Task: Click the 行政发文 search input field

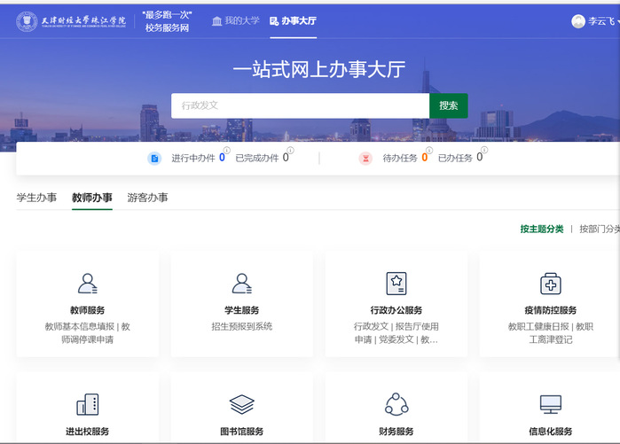Action: tap(300, 105)
